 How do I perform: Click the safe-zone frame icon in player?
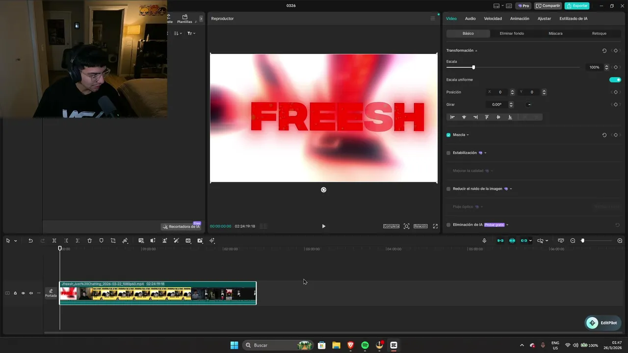[406, 226]
